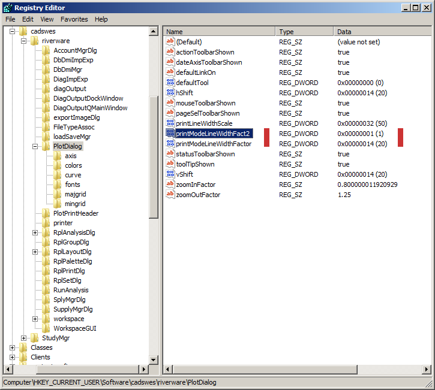The height and width of the screenshot is (390, 435).
Task: Click the statusToolbarShown string icon
Action: [170, 154]
